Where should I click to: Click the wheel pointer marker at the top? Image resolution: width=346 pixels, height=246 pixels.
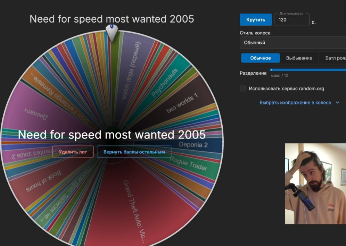[x=112, y=33]
